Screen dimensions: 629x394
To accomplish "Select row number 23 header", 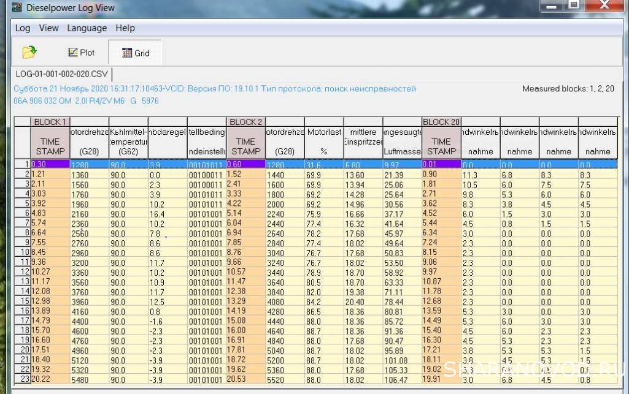I will coord(21,379).
